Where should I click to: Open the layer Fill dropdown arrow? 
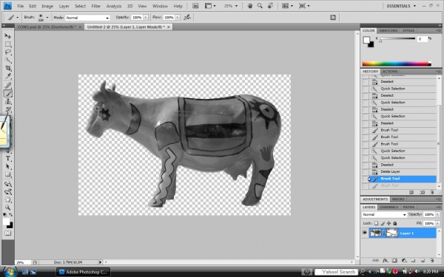click(438, 223)
